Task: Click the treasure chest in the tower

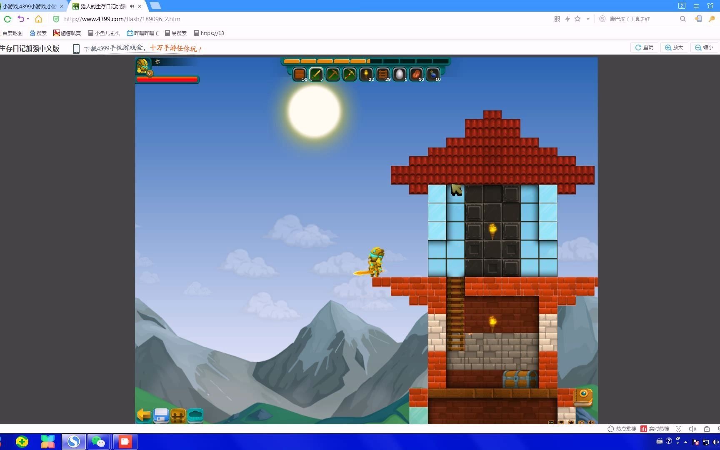Action: click(x=520, y=379)
